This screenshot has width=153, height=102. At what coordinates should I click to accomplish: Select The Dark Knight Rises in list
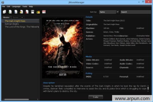pos(20,21)
